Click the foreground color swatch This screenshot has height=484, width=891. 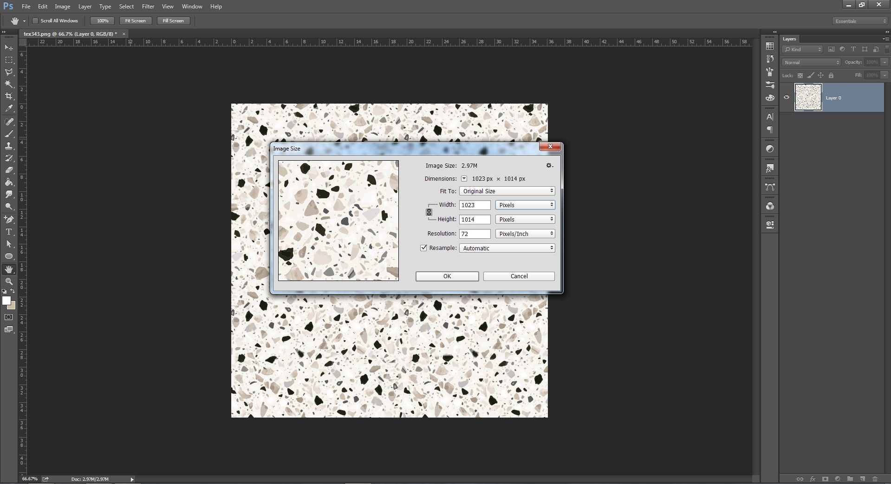click(6, 301)
